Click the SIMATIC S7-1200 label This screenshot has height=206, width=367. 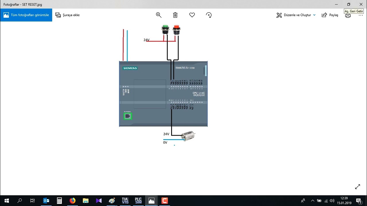point(185,68)
